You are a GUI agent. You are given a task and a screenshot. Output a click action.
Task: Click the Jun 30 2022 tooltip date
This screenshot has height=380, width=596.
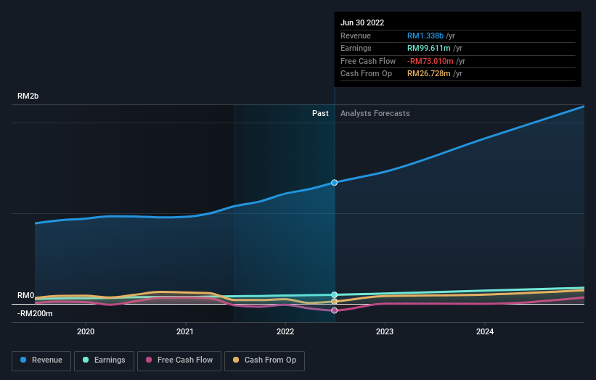coord(362,22)
